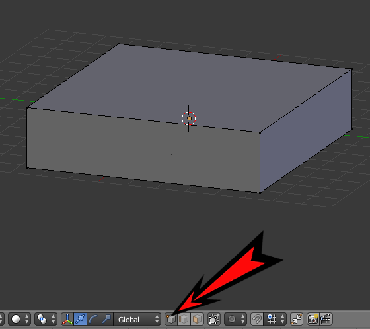The image size is (370, 329).
Task: Enable the scale manipulator icon
Action: 106,319
